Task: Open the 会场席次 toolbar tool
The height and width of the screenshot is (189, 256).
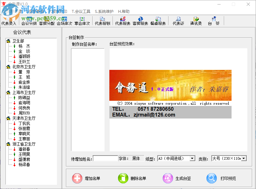Action: coord(65,21)
